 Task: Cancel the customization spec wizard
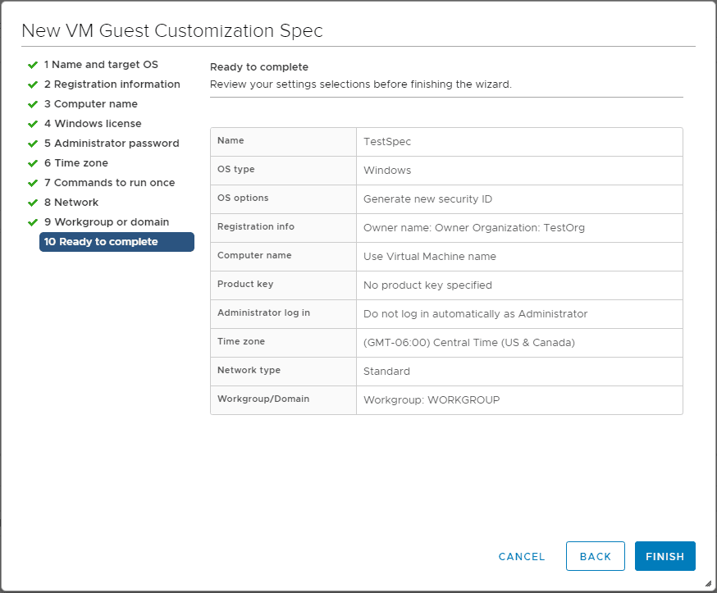(x=522, y=556)
